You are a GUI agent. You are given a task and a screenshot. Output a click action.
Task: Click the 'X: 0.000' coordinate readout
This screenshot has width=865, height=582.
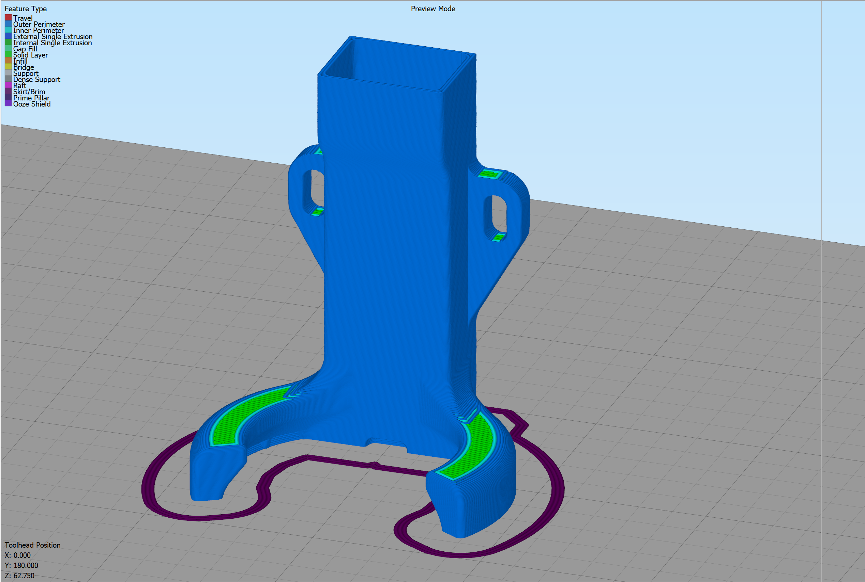point(17,555)
